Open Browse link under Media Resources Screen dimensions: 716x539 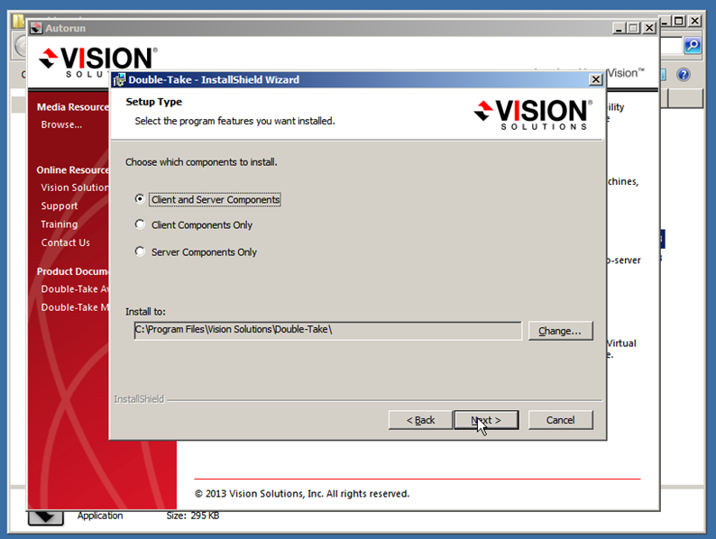coord(61,124)
